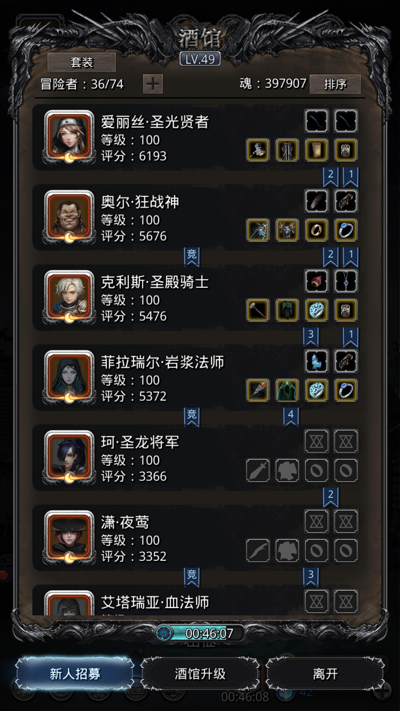Expand adventurer slots with the plus button
Screen dimensions: 400x711
click(x=153, y=84)
